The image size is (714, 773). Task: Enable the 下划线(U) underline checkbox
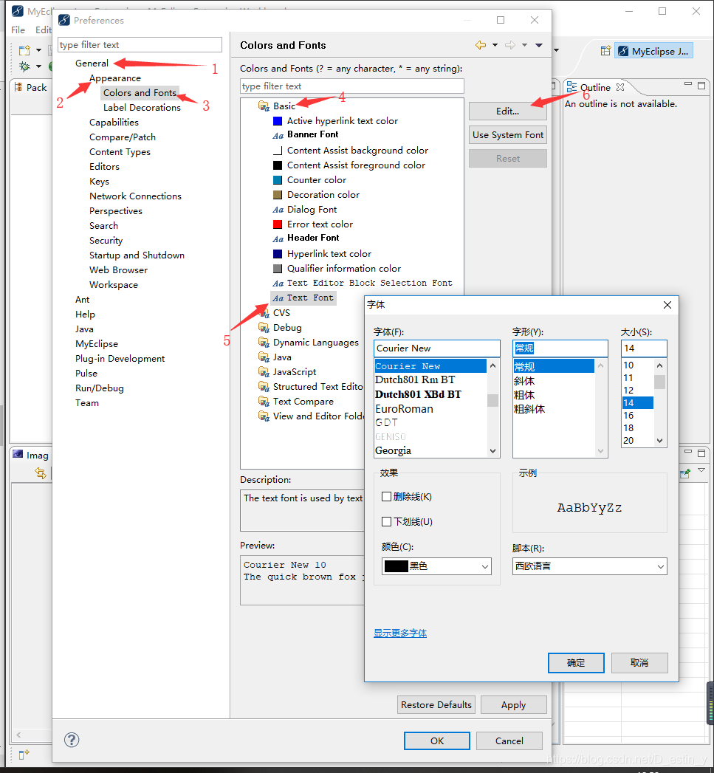[x=387, y=521]
